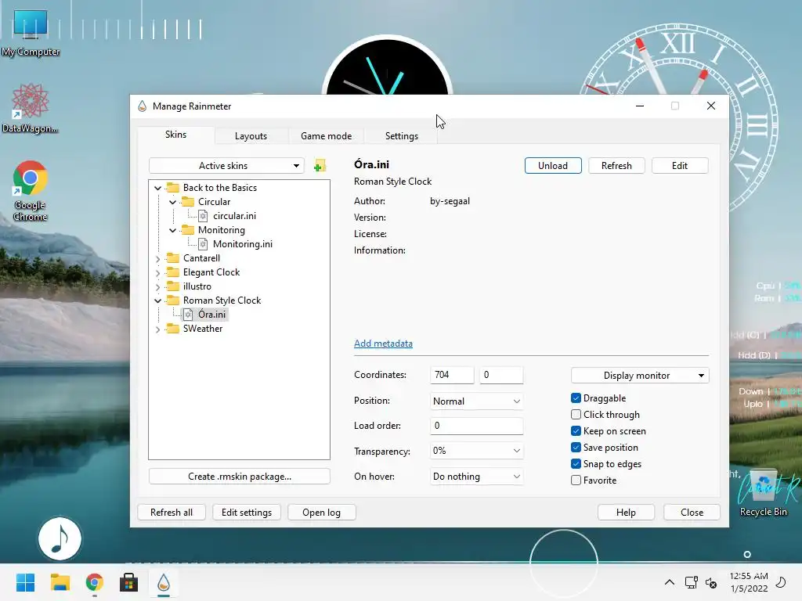This screenshot has width=802, height=601.
Task: Switch to the Settings tab
Action: click(402, 136)
